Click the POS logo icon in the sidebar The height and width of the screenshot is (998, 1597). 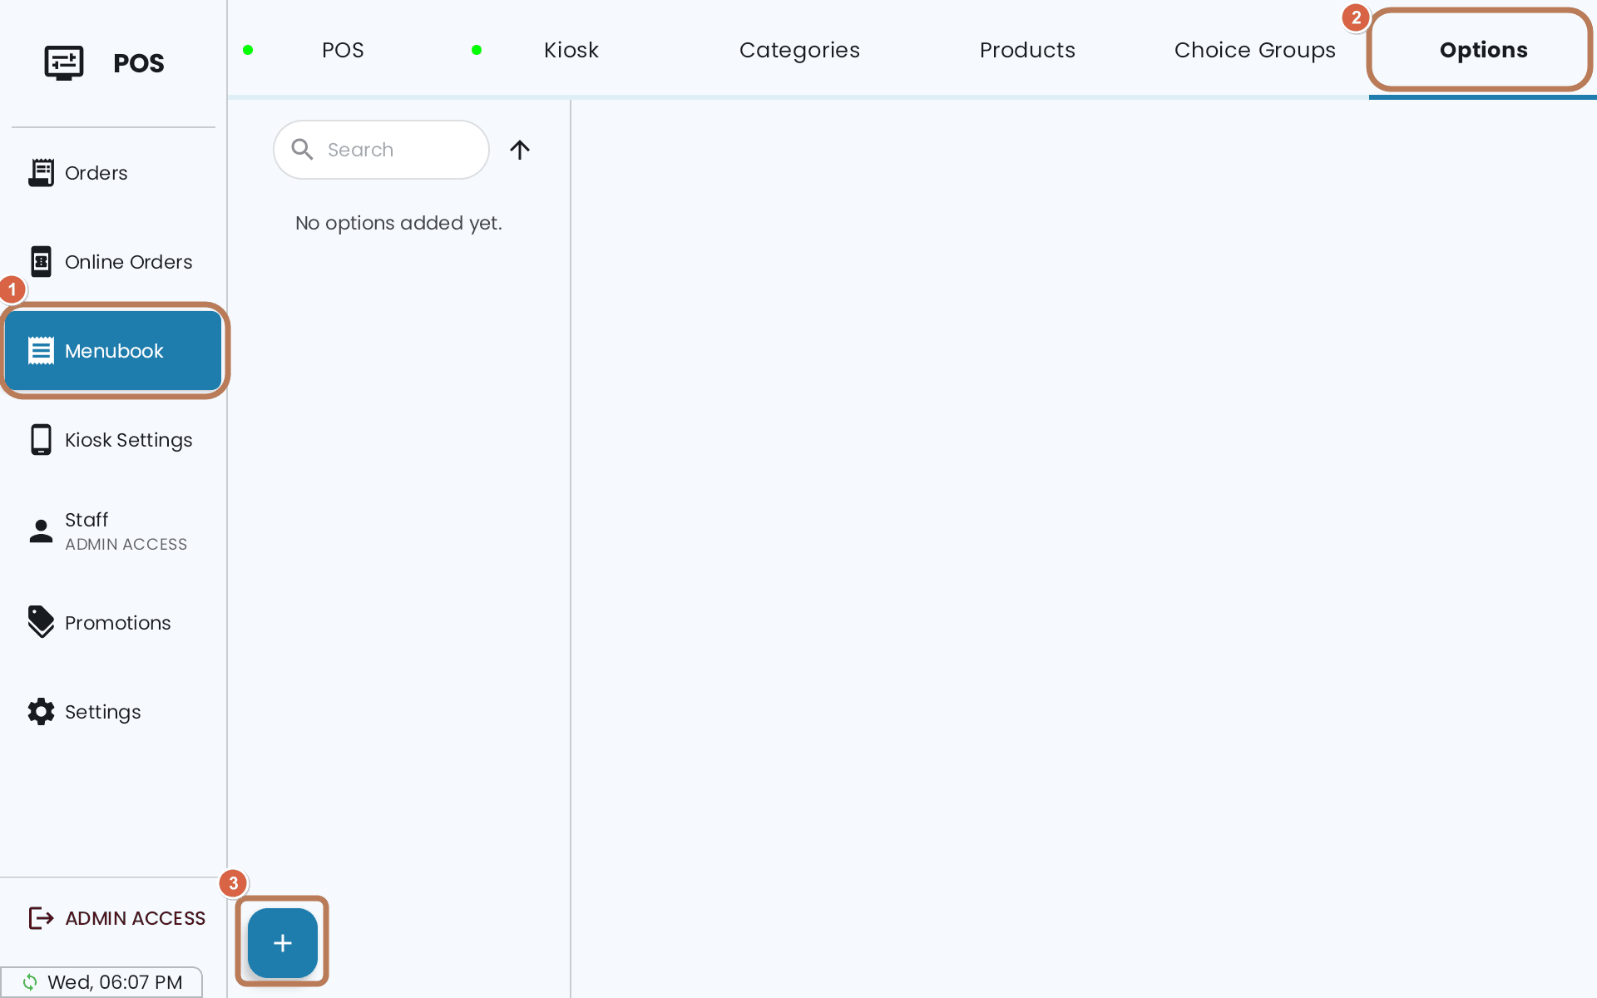(x=64, y=63)
